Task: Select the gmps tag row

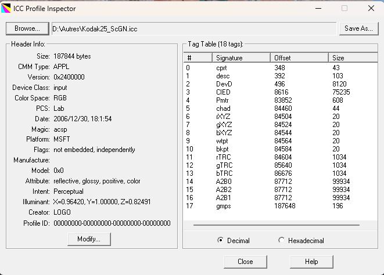Action: [x=224, y=205]
